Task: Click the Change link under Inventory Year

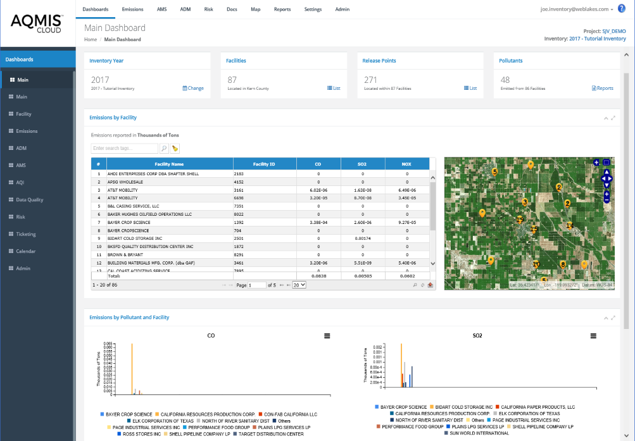Action: click(193, 89)
